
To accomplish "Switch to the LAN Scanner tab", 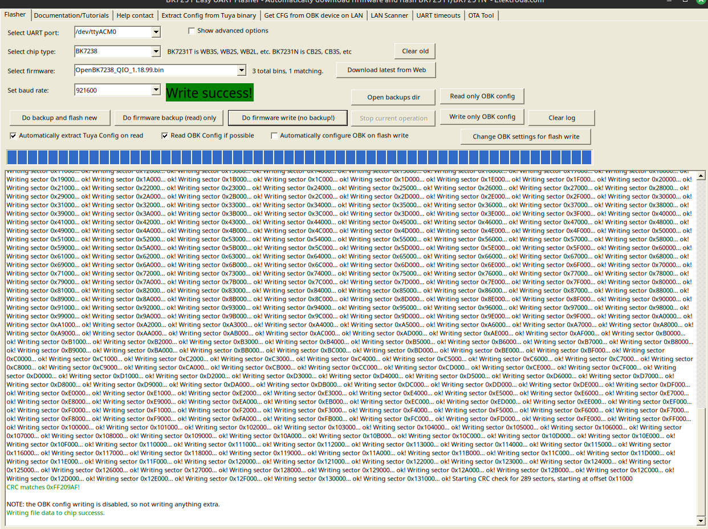I will [389, 15].
